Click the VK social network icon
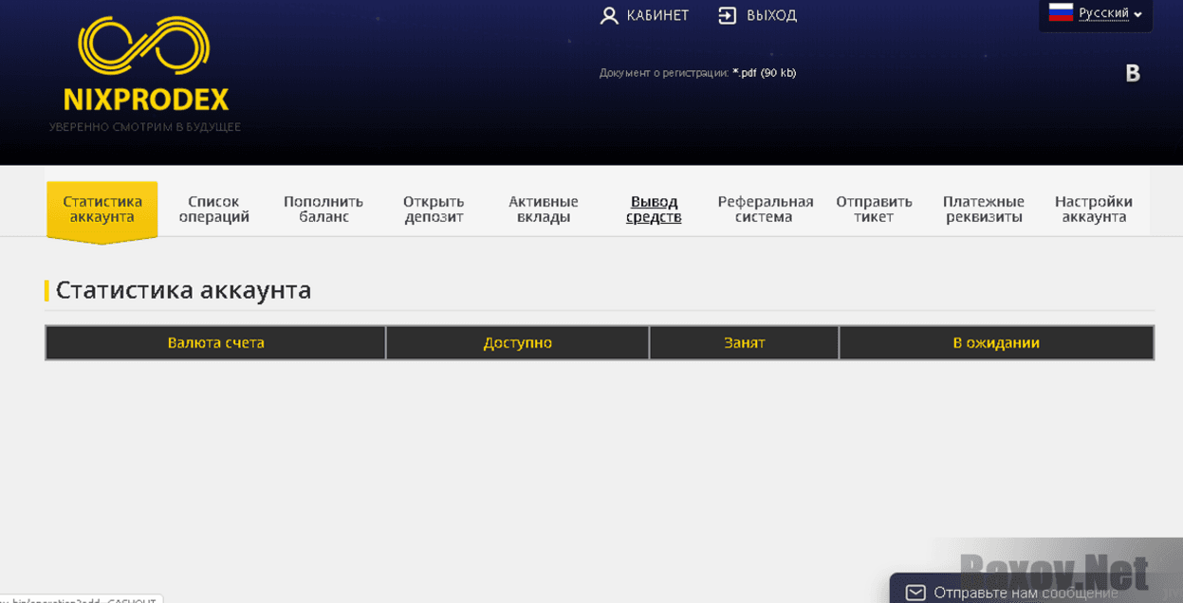This screenshot has width=1183, height=603. pos(1132,74)
